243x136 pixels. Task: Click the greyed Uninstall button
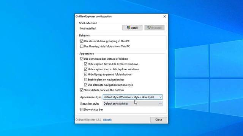pyautogui.click(x=155, y=28)
